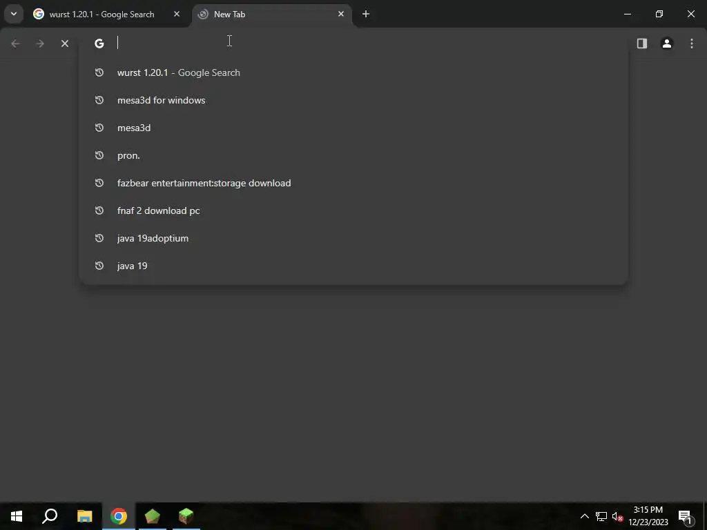This screenshot has width=707, height=530.
Task: Click history icon beside java 19adoptium
Action: [99, 237]
